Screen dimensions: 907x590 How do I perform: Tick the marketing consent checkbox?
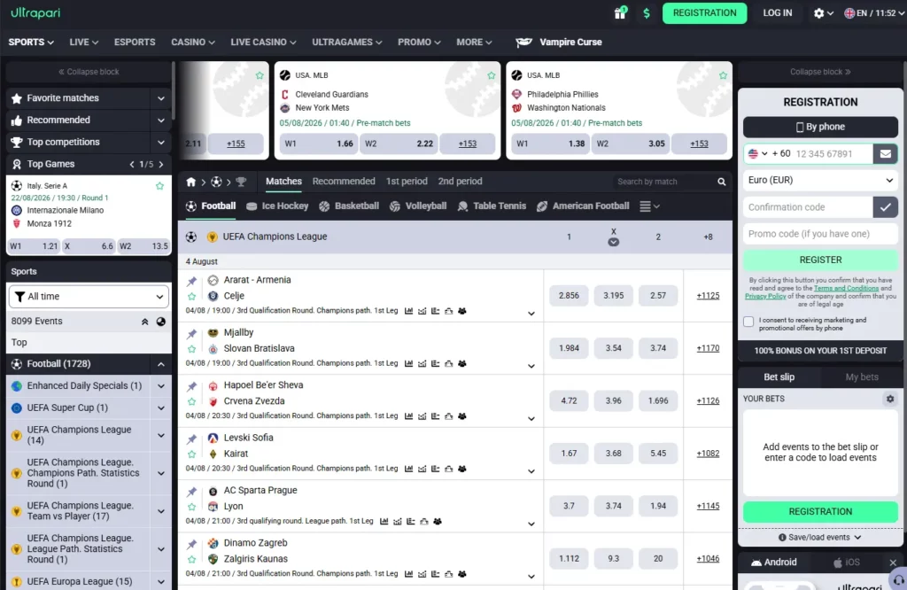tap(748, 322)
